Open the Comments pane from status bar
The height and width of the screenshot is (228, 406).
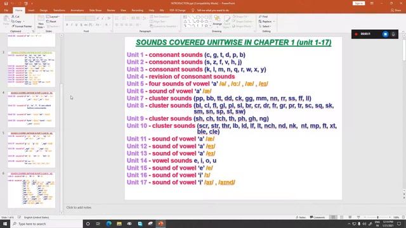(x=317, y=217)
